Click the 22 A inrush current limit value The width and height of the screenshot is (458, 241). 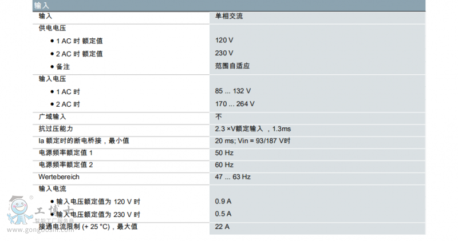222,227
